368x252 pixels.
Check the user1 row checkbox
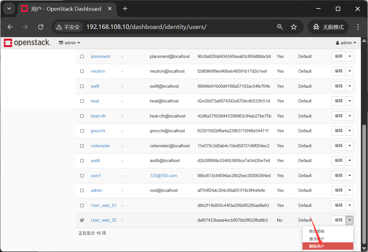coord(82,176)
